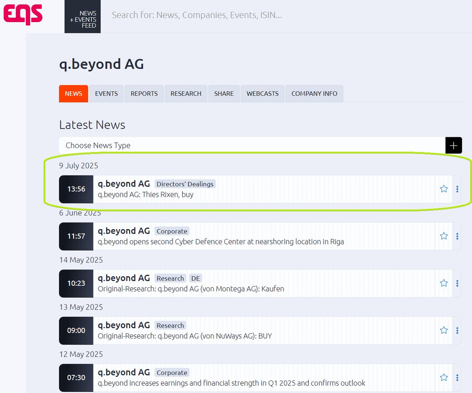Image resolution: width=472 pixels, height=393 pixels.
Task: Click the Research tag on 14 May item
Action: (x=170, y=278)
